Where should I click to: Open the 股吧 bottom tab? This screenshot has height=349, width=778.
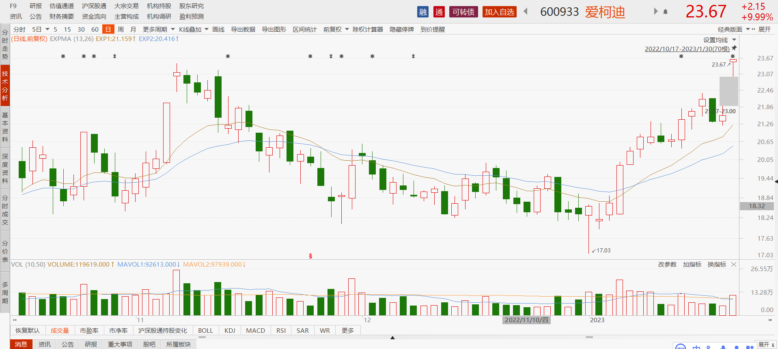pos(149,344)
